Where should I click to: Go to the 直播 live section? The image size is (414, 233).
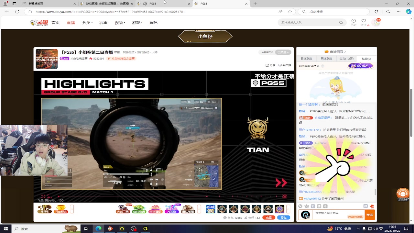click(x=71, y=23)
